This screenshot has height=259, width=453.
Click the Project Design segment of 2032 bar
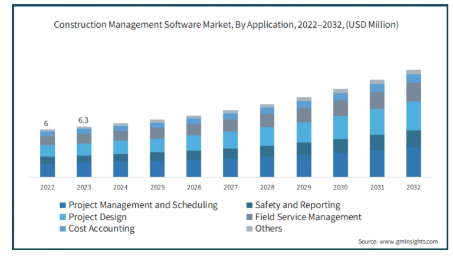click(413, 116)
